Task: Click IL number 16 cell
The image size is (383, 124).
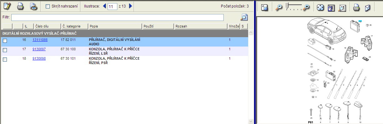Action: (24, 40)
